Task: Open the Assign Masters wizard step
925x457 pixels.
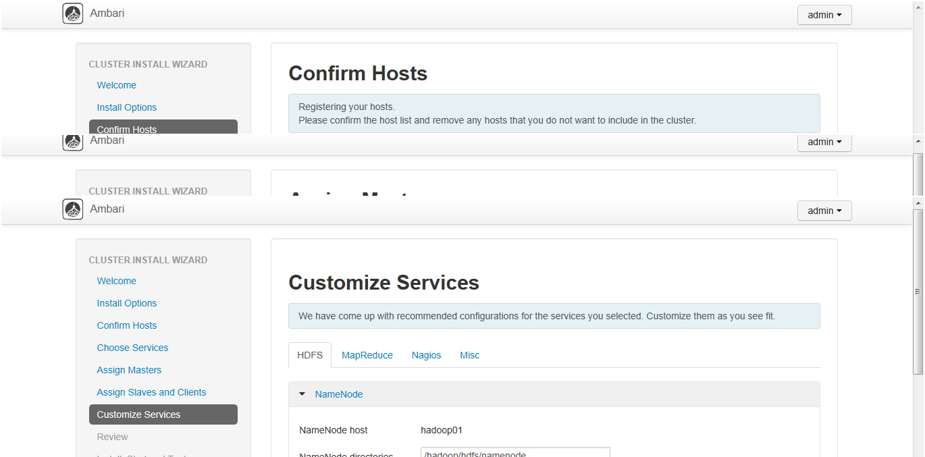Action: tap(129, 370)
